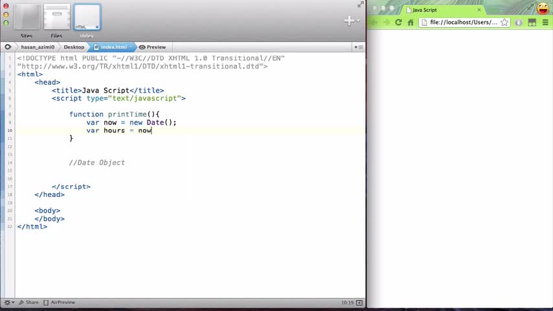This screenshot has width=553, height=311.
Task: Click the split or add pane icon in the path bar
Action: (358, 47)
